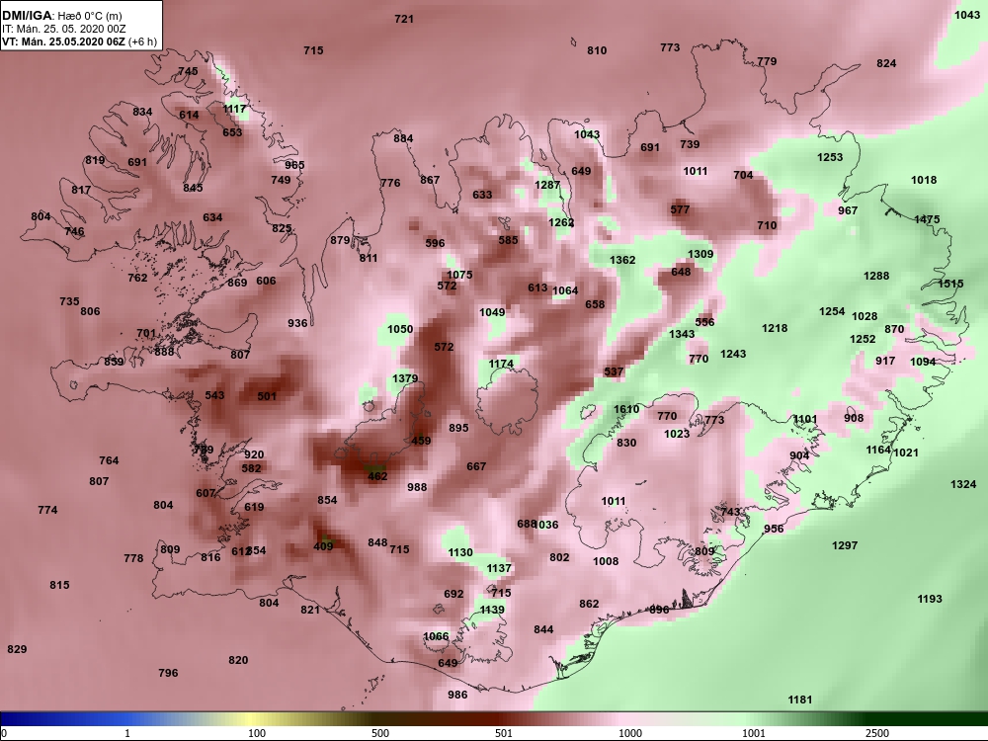988x741 pixels.
Task: Select the 459 height value
Action: (421, 441)
